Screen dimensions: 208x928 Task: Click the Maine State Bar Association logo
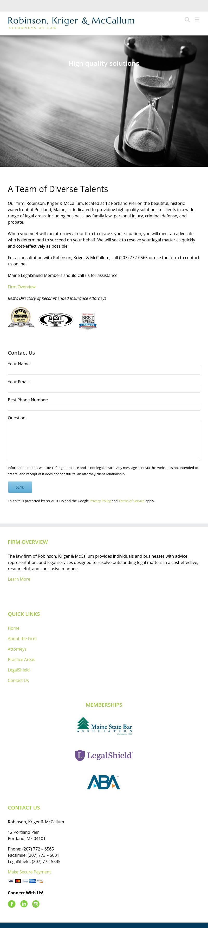[x=104, y=726]
